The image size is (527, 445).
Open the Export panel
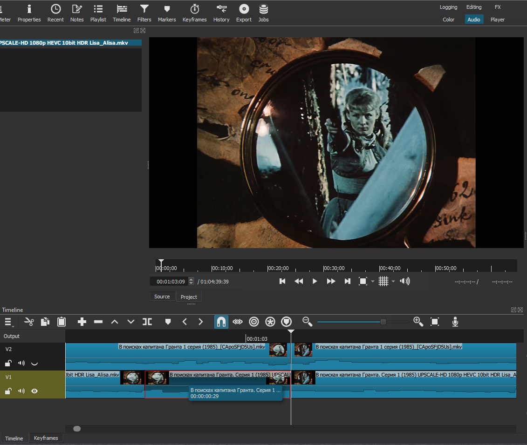click(244, 13)
